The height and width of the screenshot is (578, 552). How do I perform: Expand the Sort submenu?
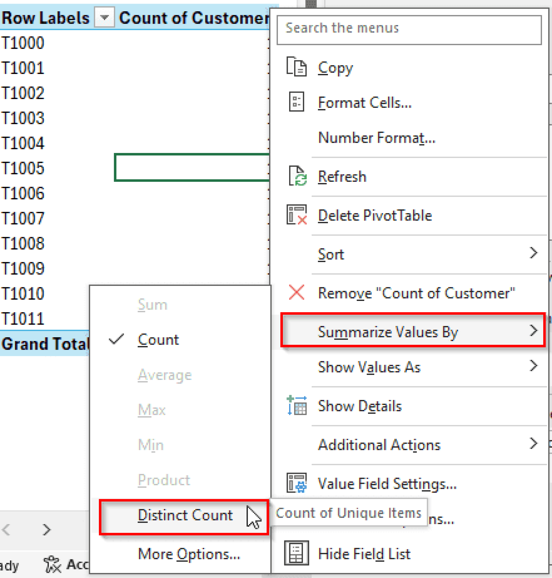pyautogui.click(x=331, y=254)
